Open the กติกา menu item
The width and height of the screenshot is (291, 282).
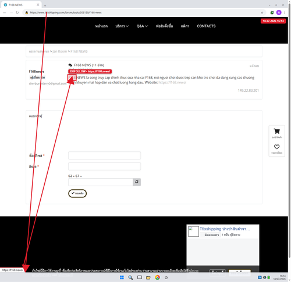point(185,26)
